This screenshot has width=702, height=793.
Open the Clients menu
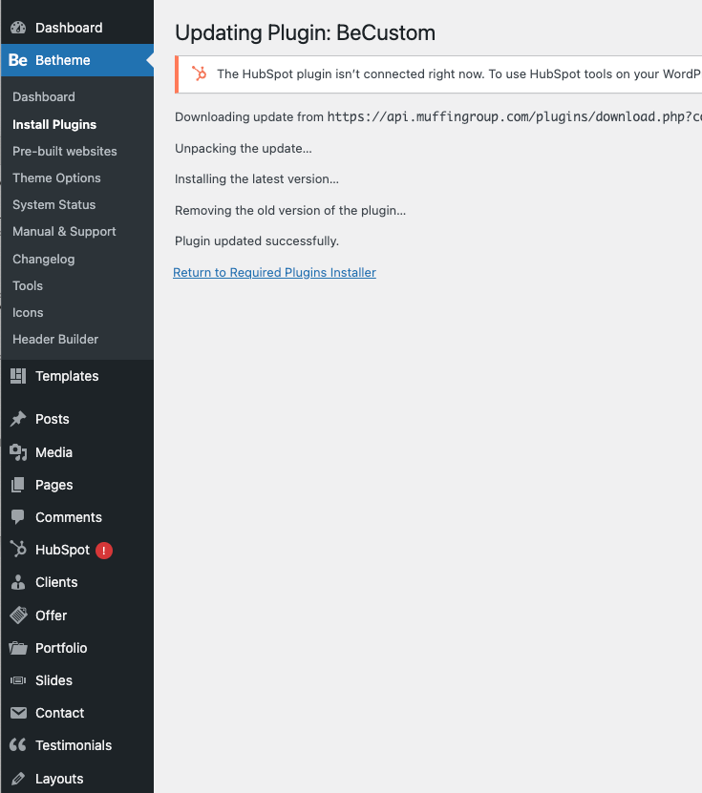56,582
